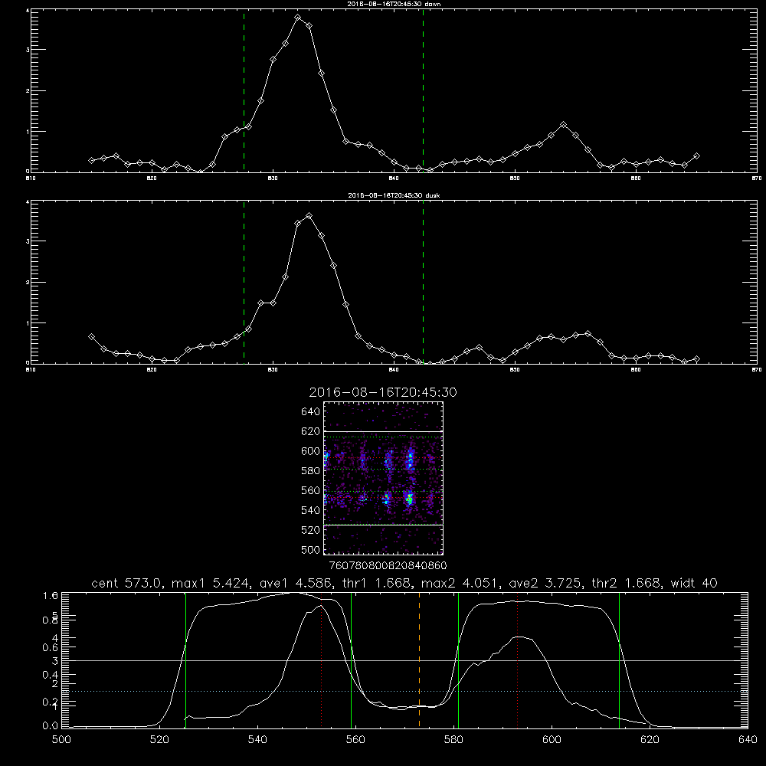Click the '520' y-axis label beside the spectral image

tap(311, 530)
